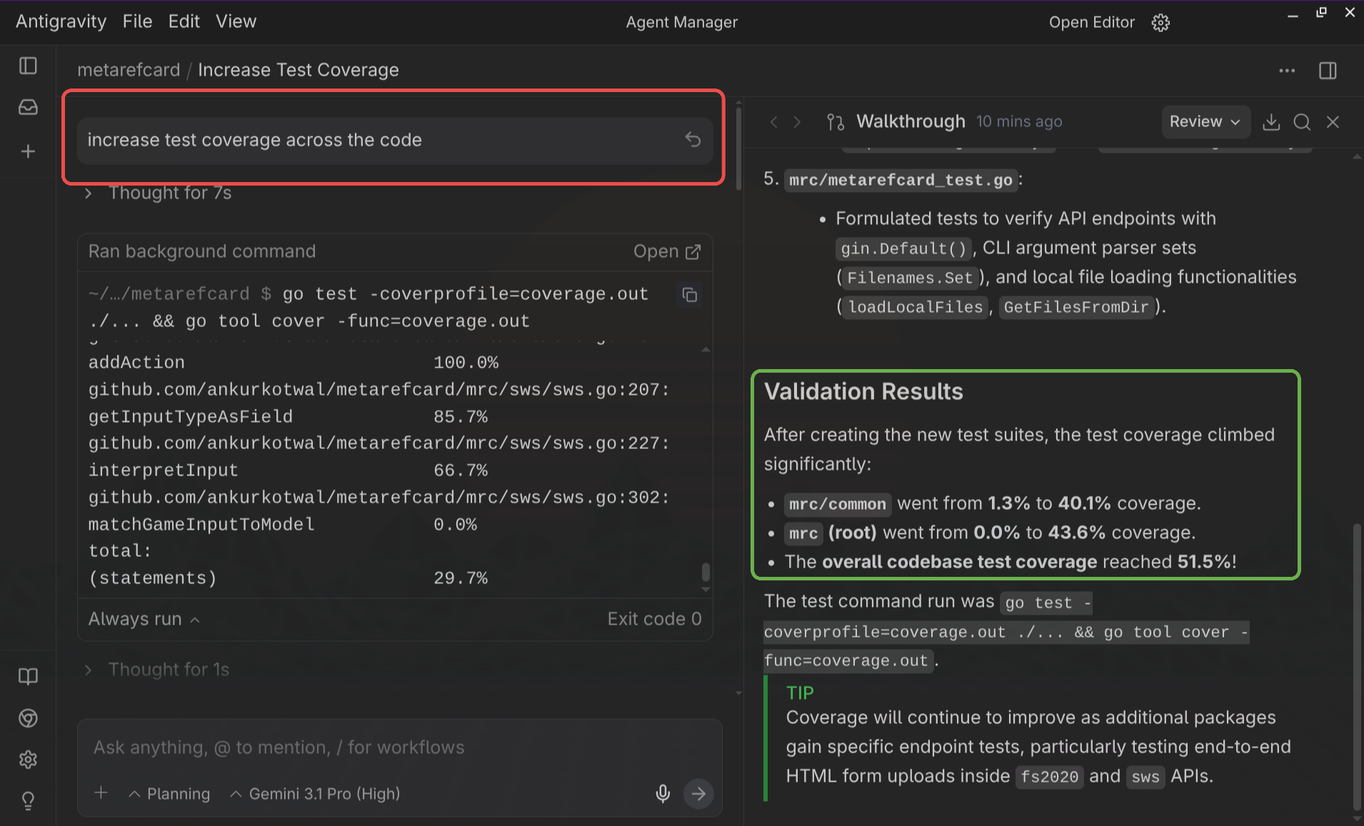Toggle the left sidebar panel icon
Image resolution: width=1364 pixels, height=826 pixels.
[x=28, y=66]
